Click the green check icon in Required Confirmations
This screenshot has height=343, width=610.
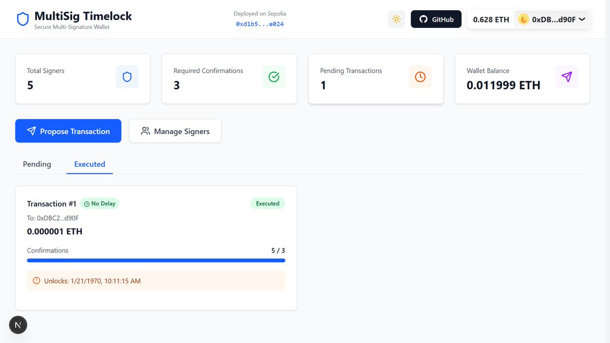273,77
